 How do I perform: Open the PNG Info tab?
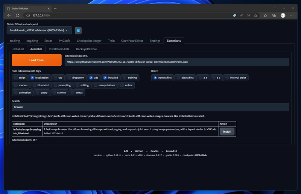pos(64,41)
